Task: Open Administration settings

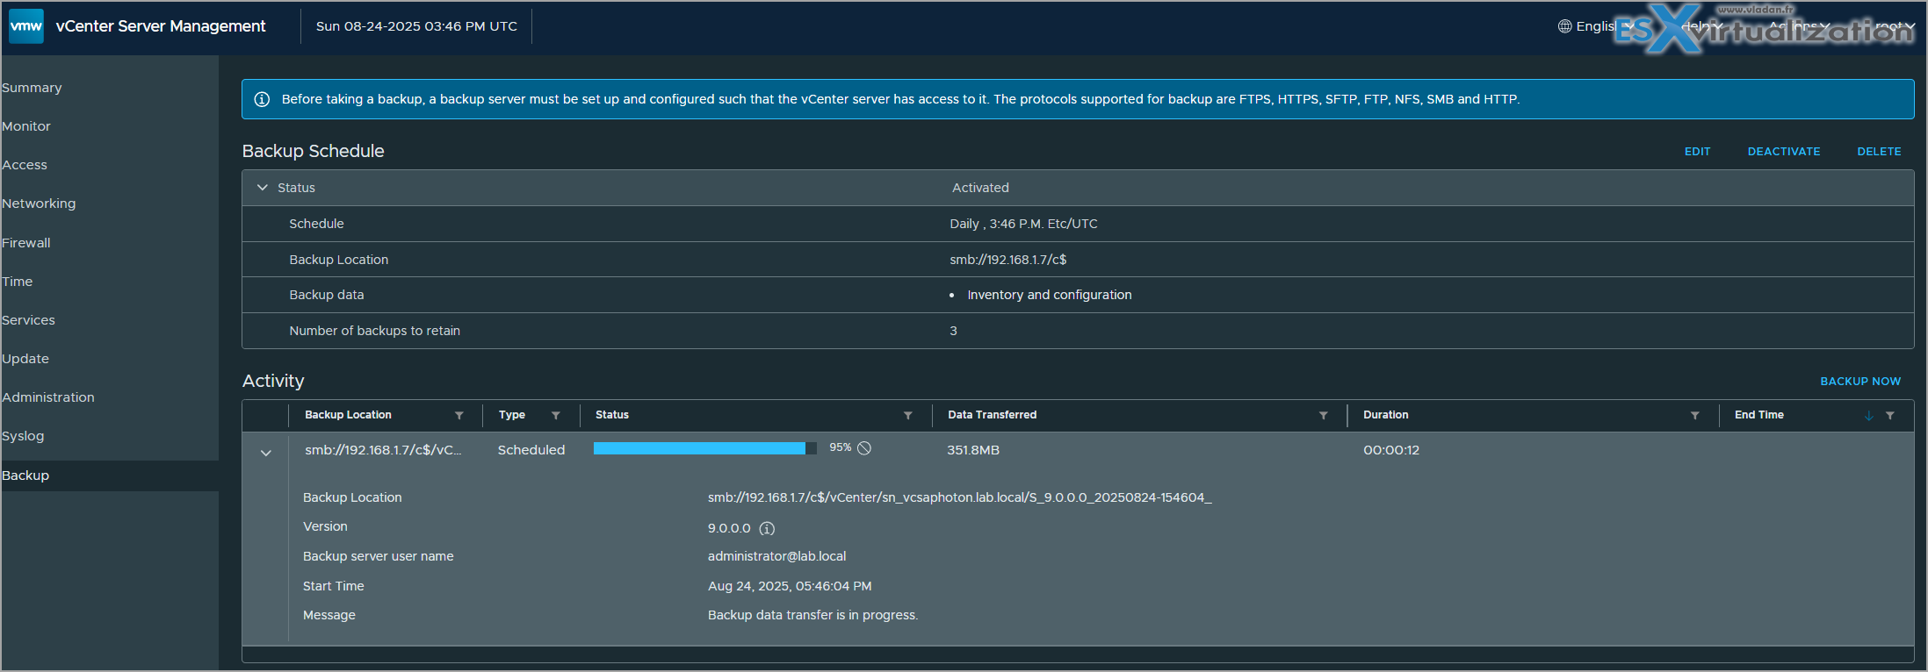Action: point(48,397)
